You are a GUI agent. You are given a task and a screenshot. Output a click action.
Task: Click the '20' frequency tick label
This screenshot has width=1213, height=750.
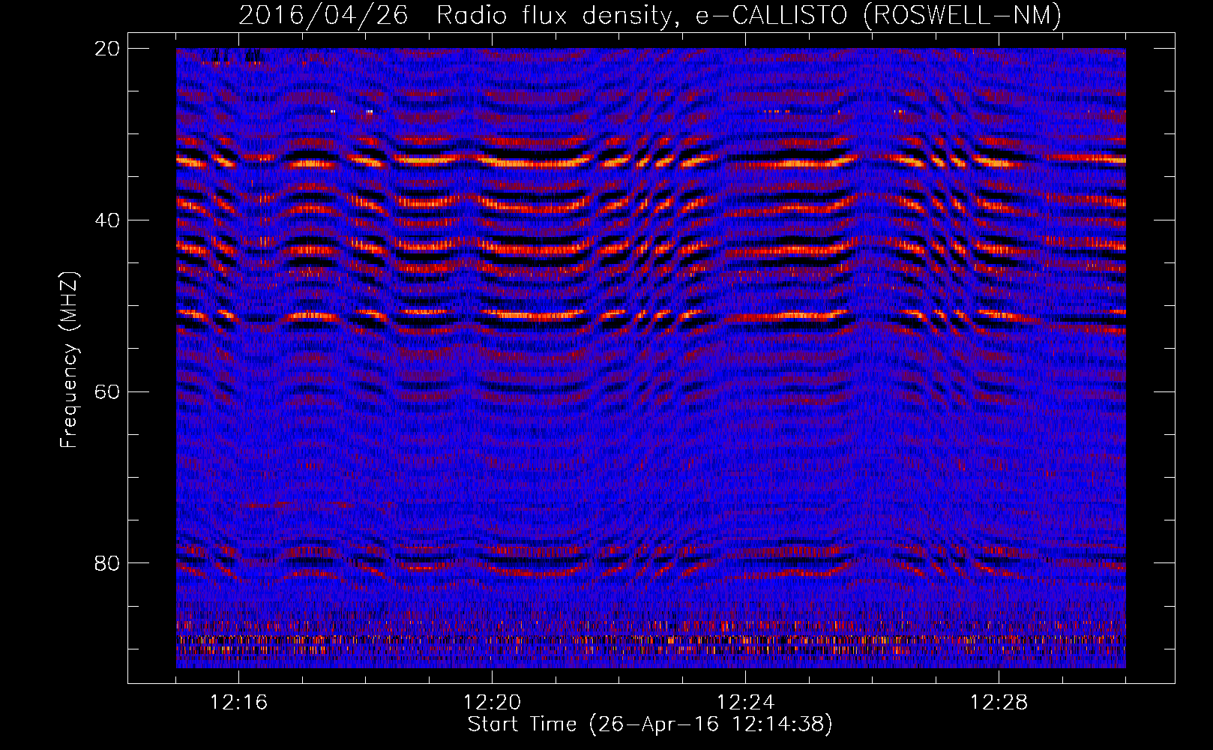[107, 49]
